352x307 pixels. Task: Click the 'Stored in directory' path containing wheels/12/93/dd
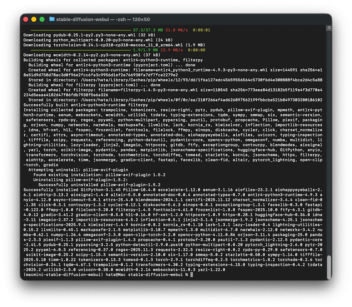[175, 80]
